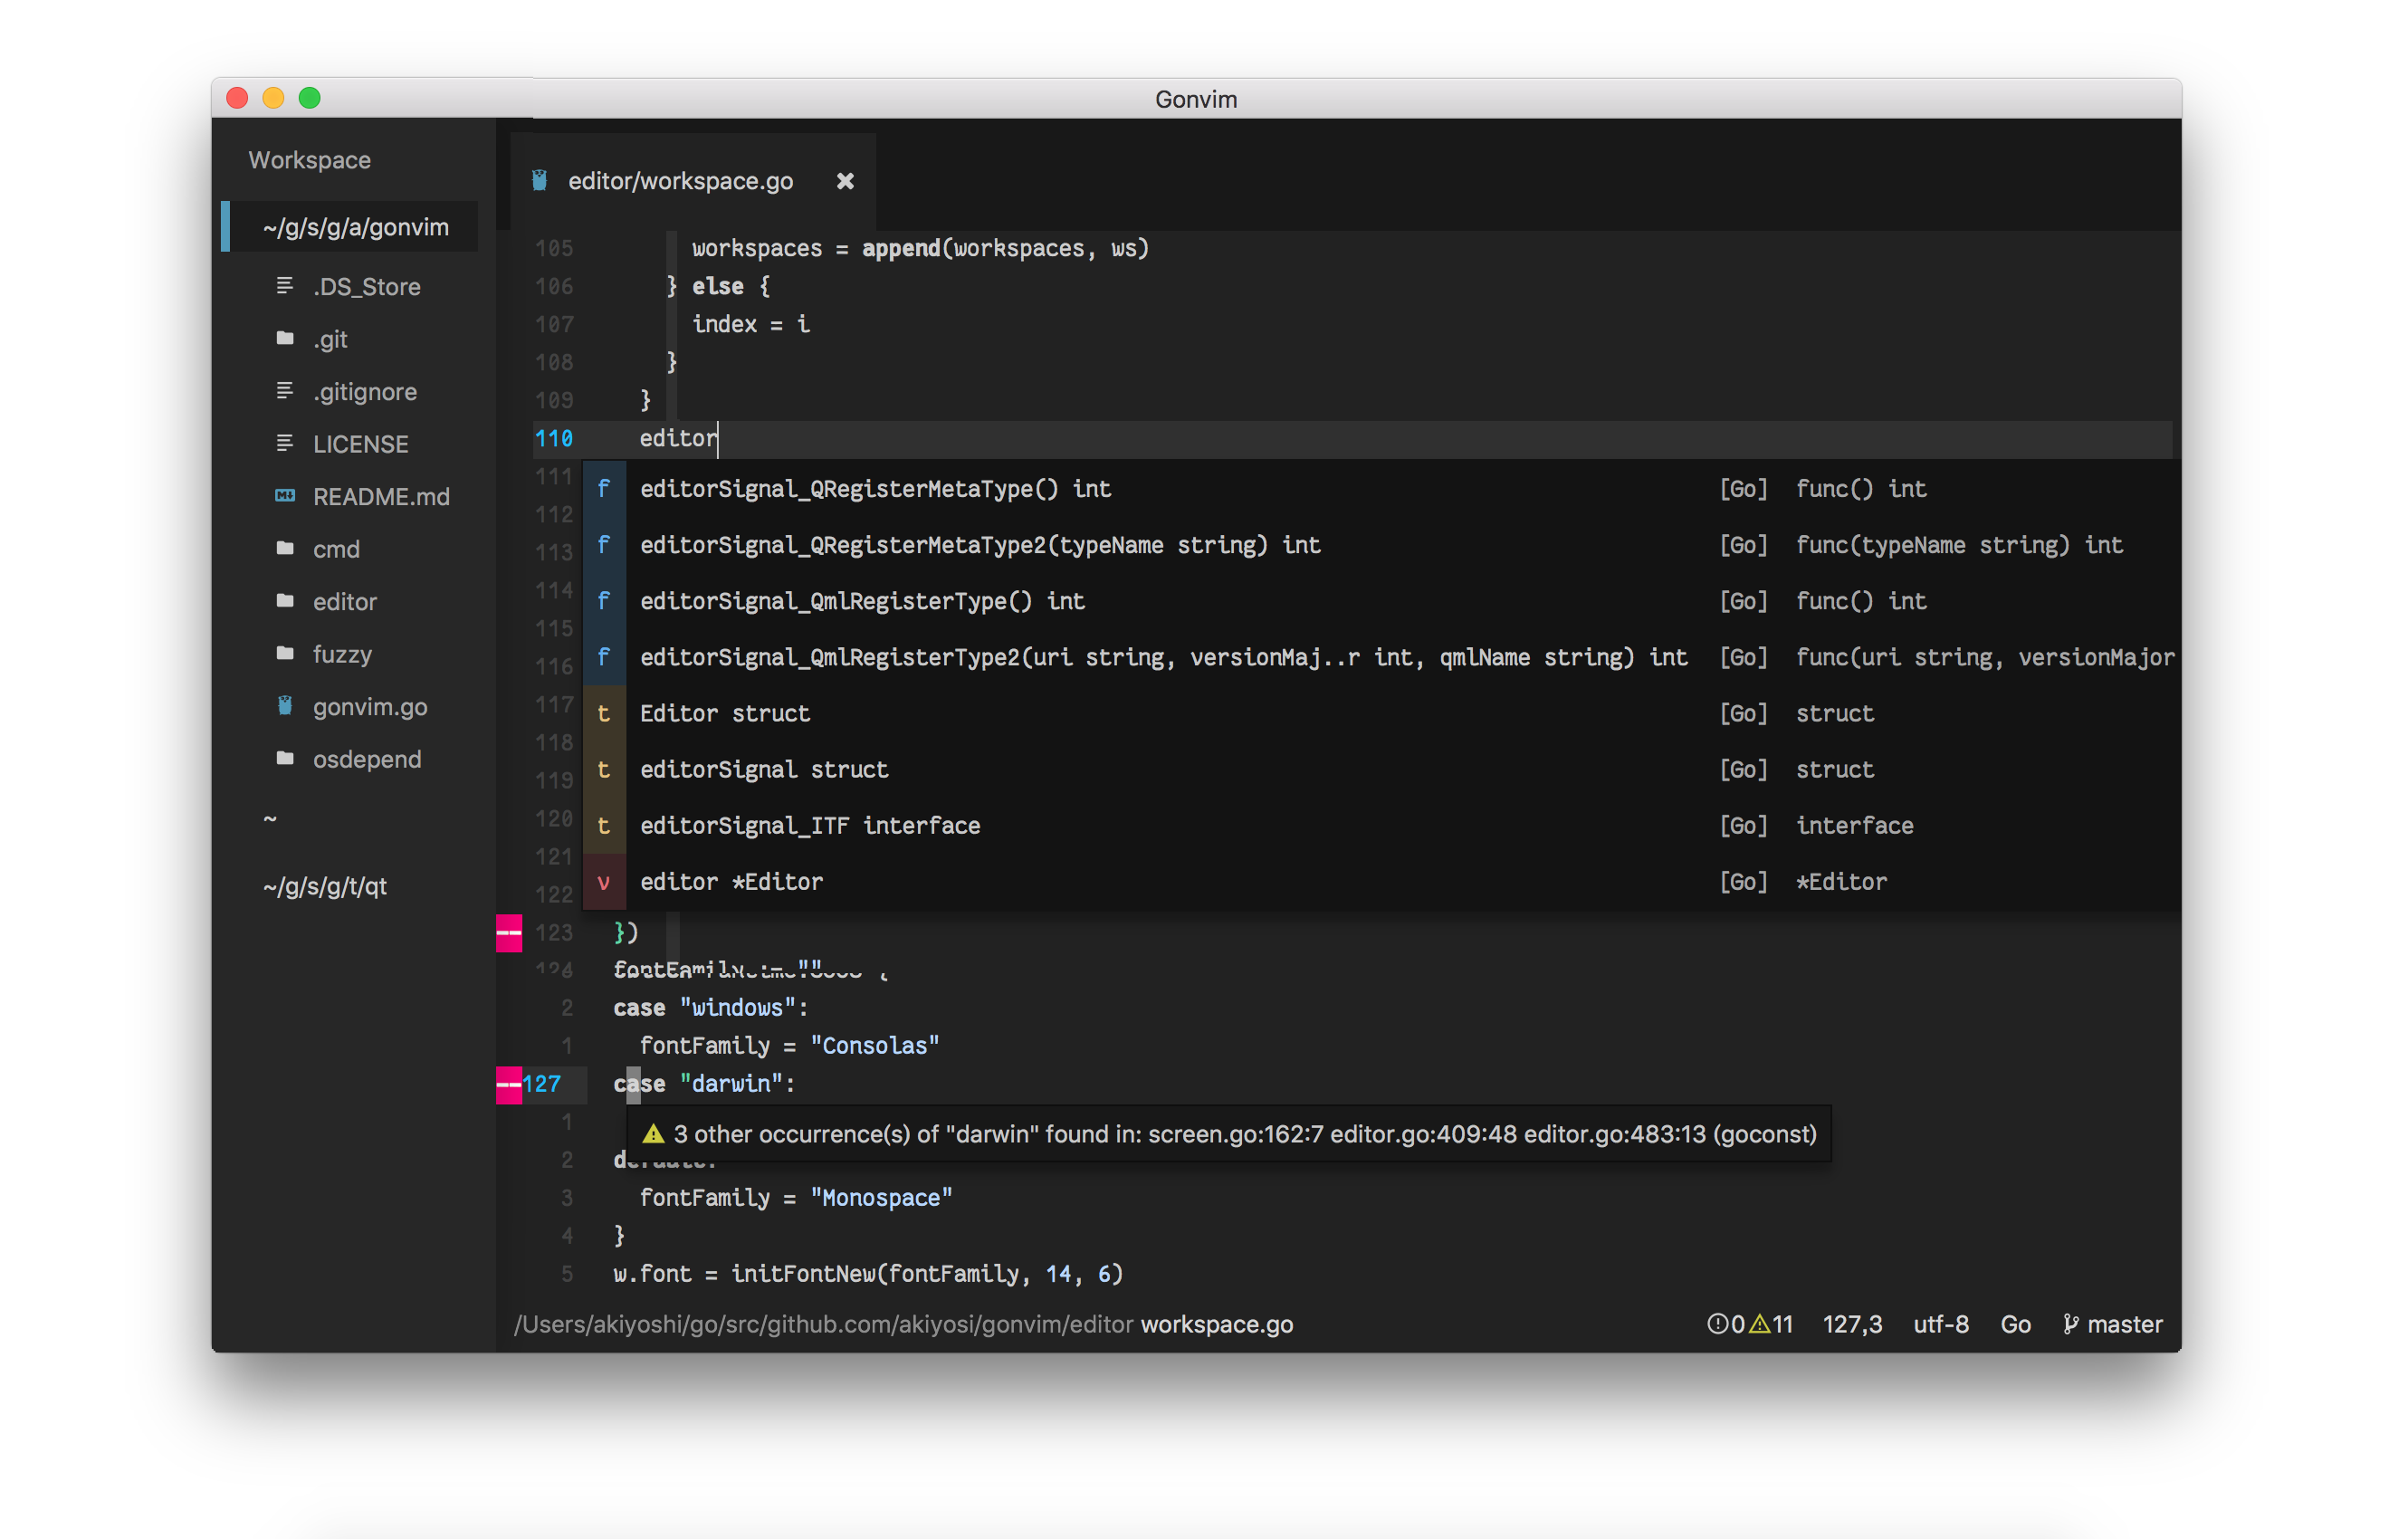This screenshot has height=1539, width=2408.
Task: Close the editor/workspace.go tab
Action: pos(845,181)
